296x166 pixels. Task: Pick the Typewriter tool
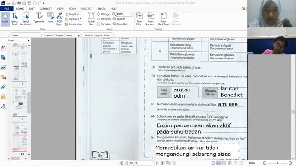click(39, 18)
